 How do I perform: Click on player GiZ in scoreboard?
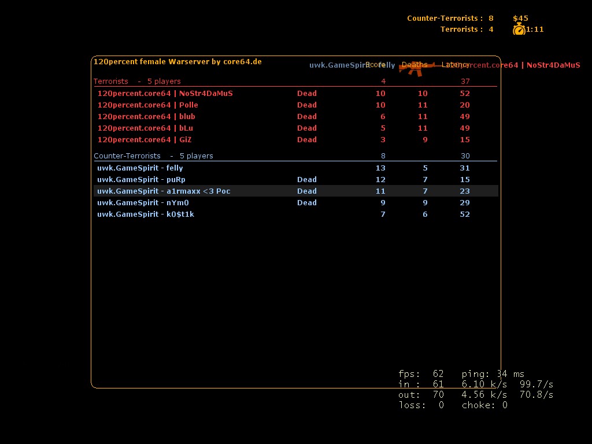(144, 139)
